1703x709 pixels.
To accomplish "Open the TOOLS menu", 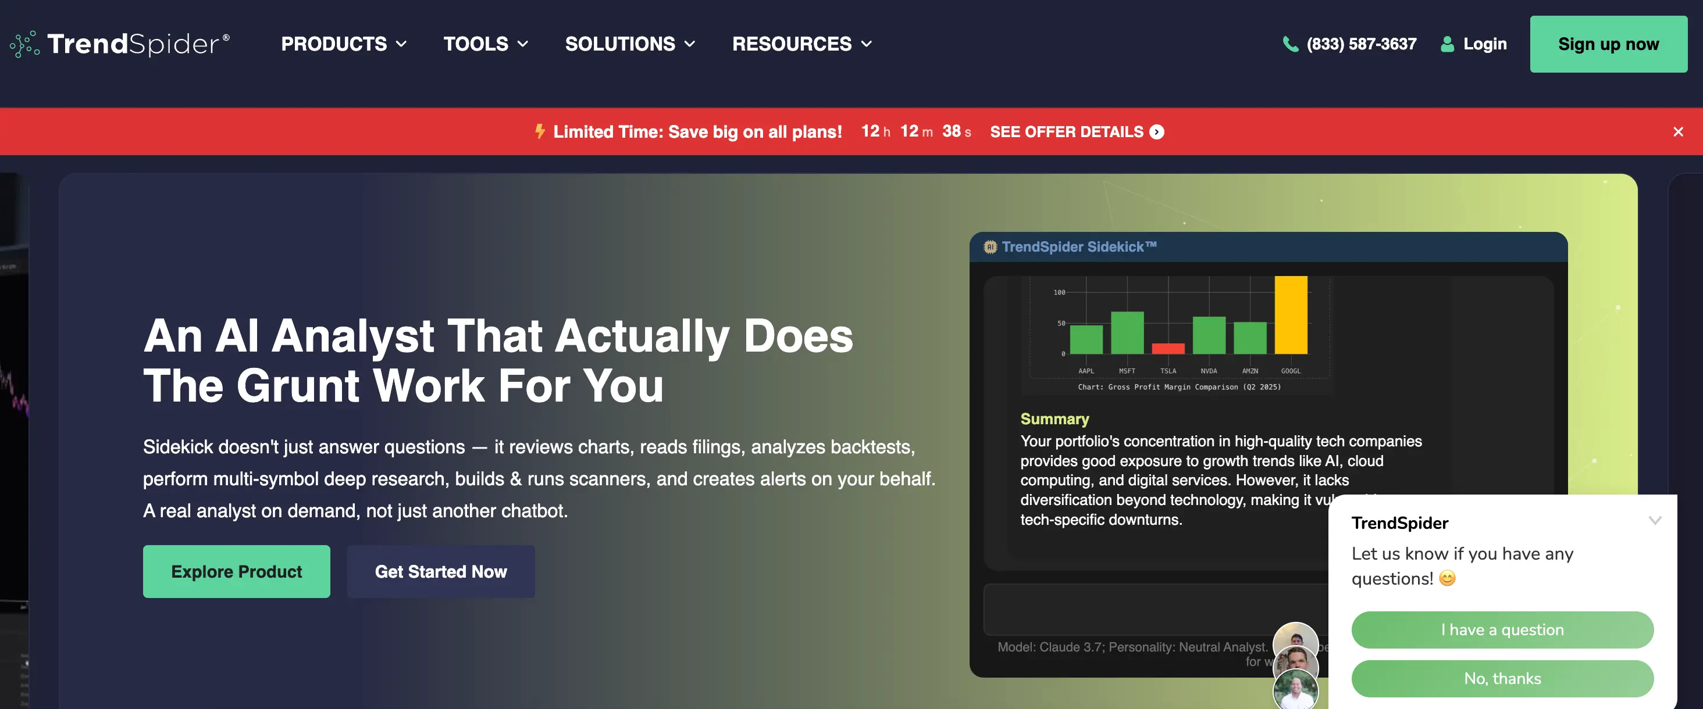I will (x=486, y=44).
